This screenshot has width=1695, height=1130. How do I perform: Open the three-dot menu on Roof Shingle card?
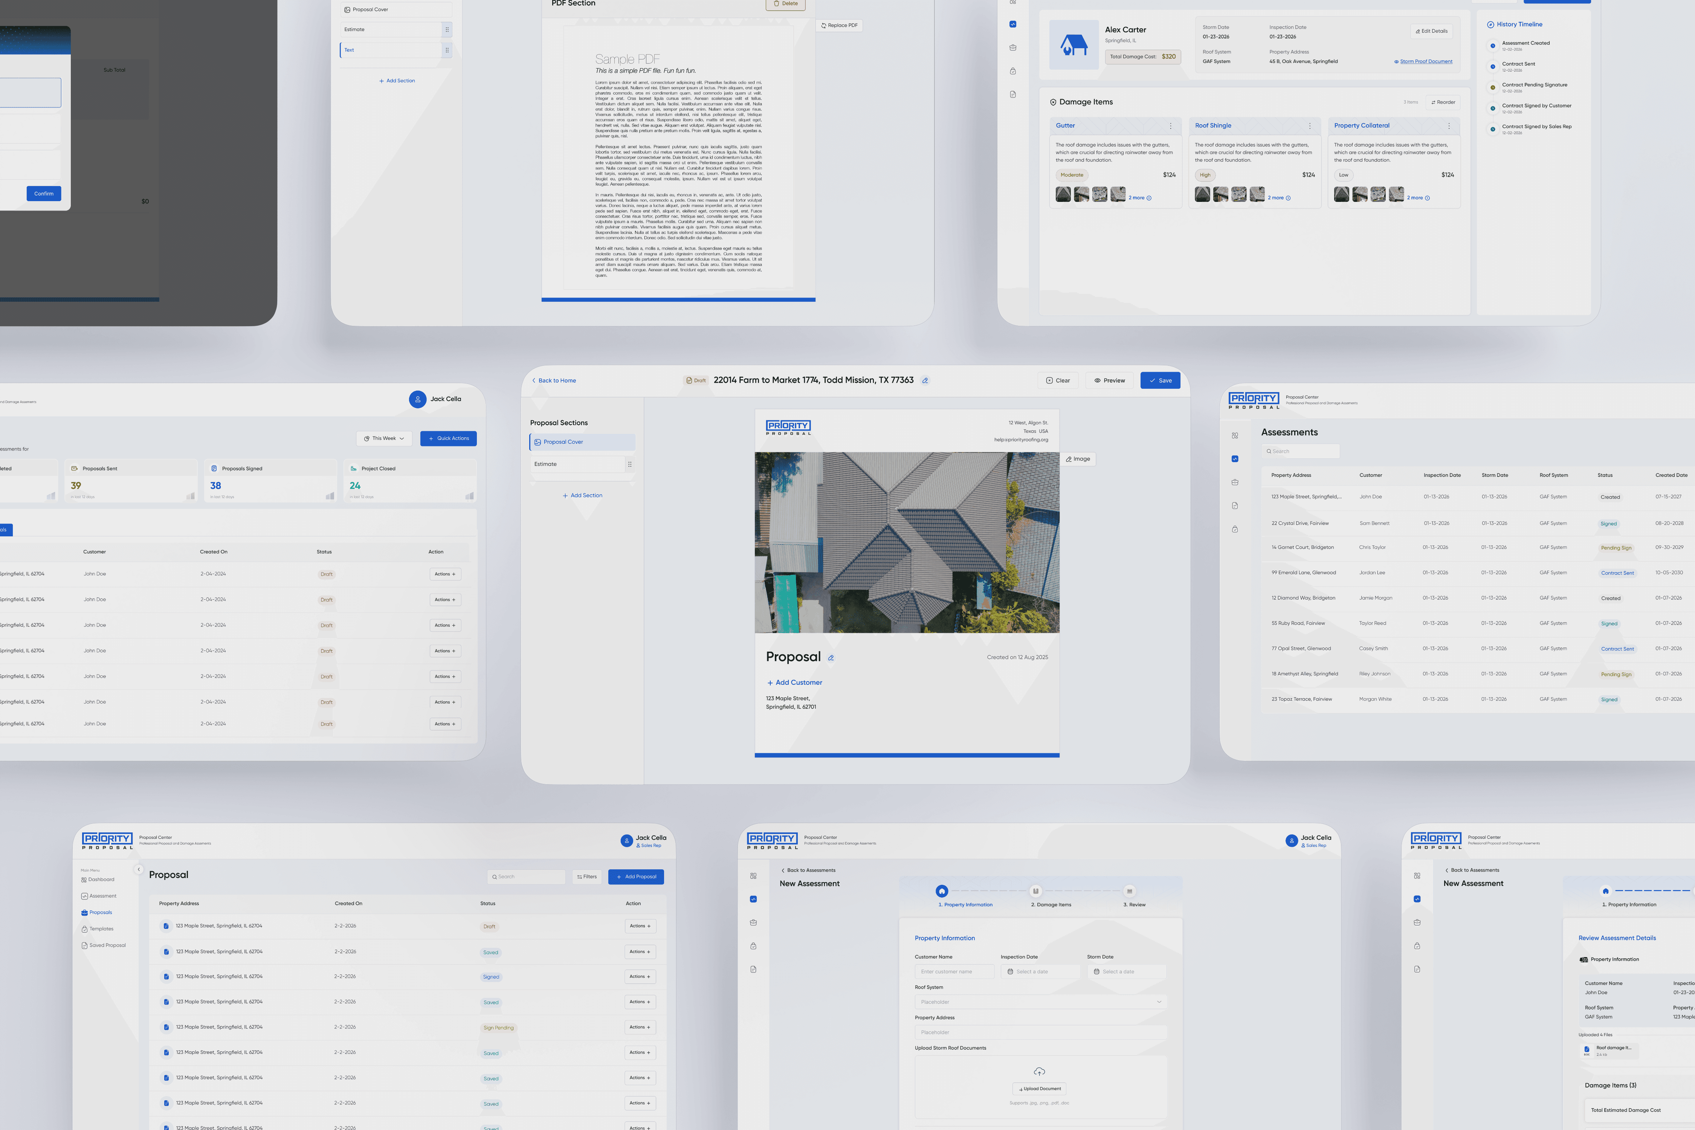(x=1309, y=126)
